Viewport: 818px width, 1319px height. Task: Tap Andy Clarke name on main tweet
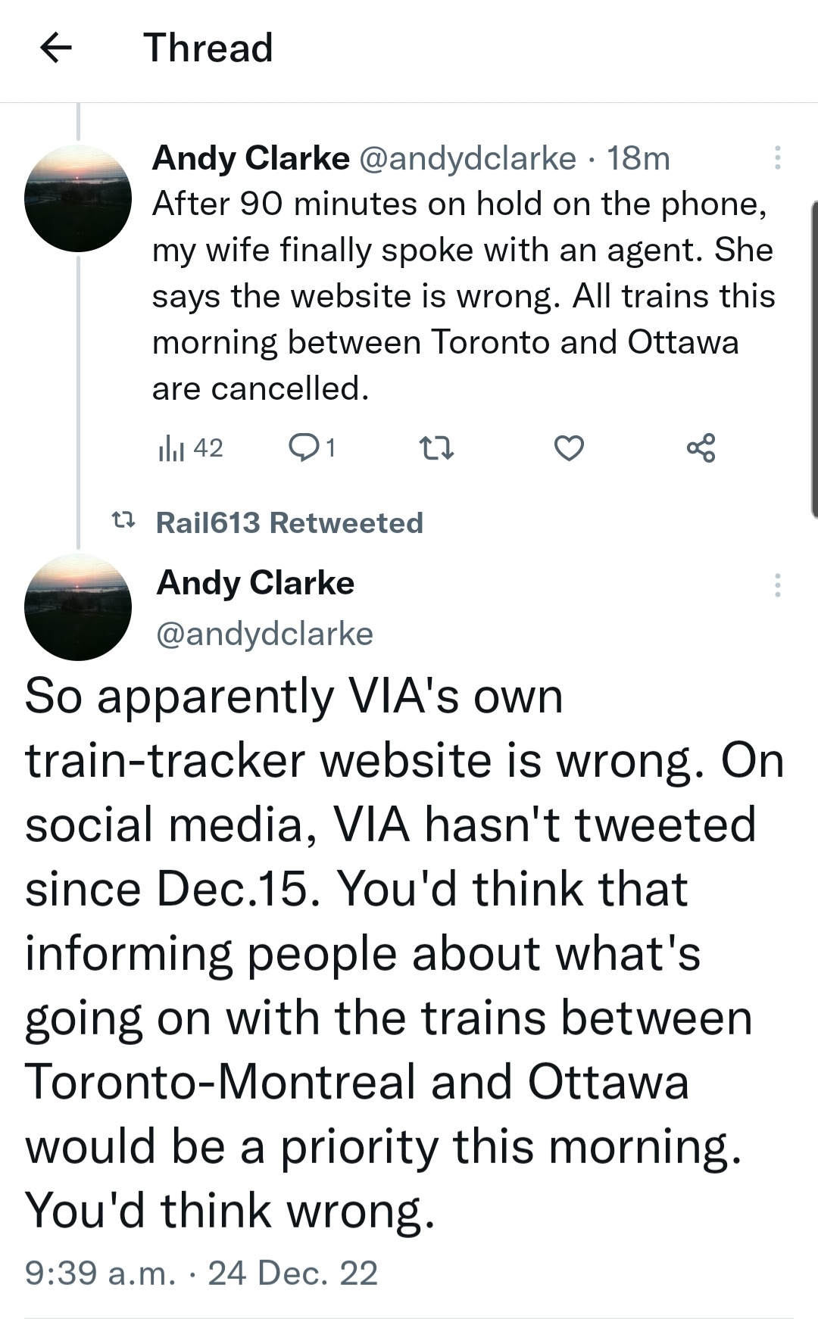point(255,583)
